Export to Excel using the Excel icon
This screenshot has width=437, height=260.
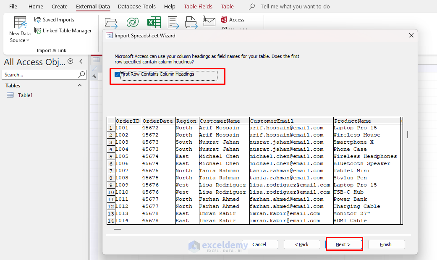point(154,22)
